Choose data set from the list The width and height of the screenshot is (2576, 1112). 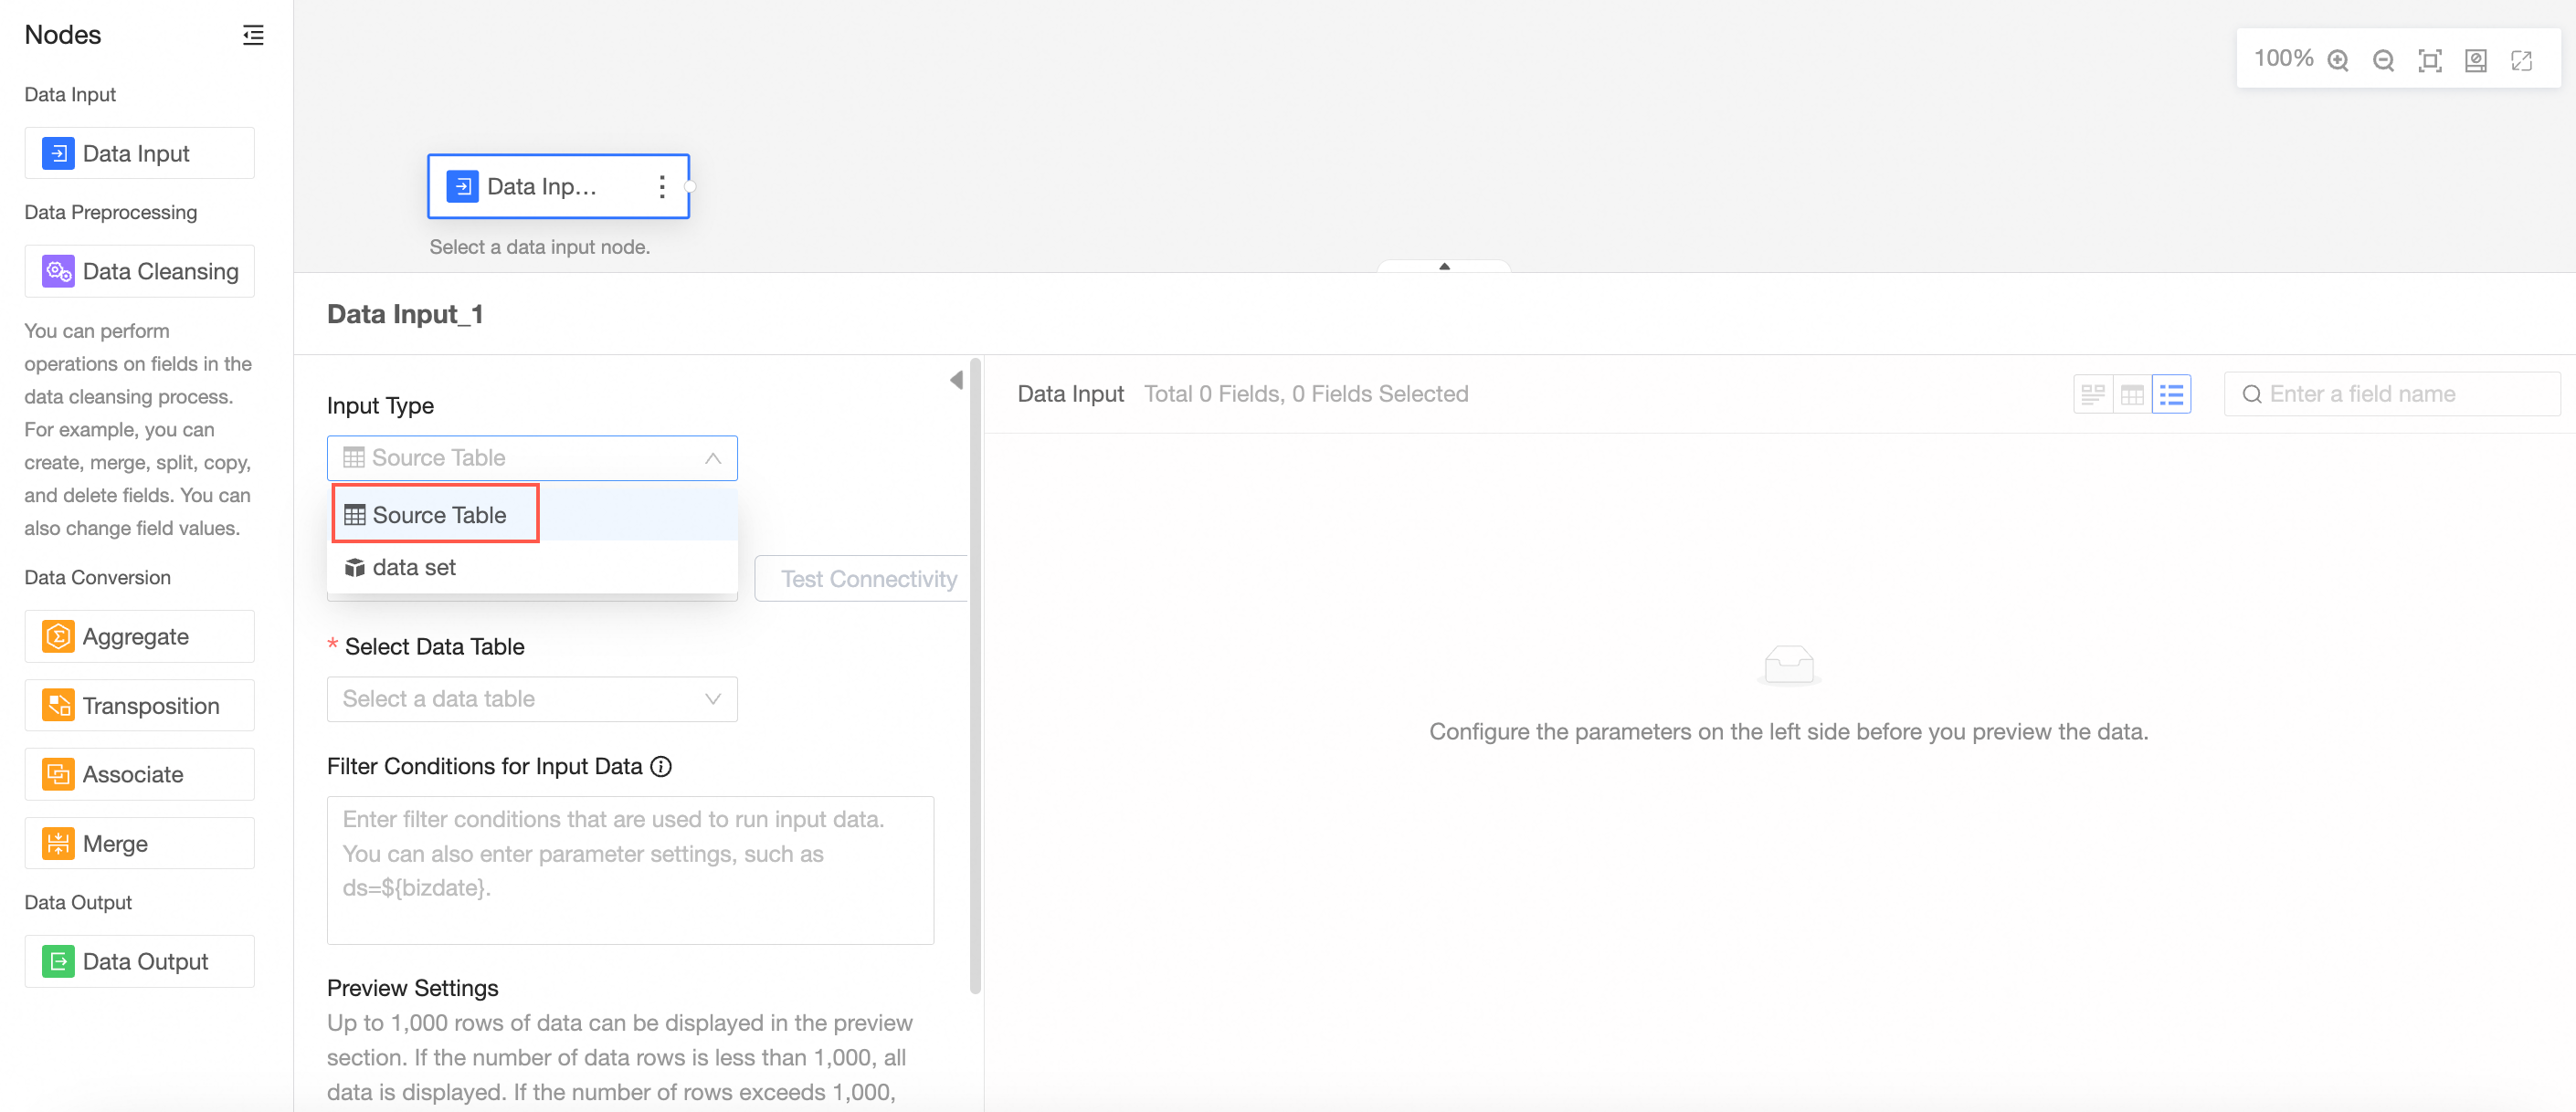(414, 568)
